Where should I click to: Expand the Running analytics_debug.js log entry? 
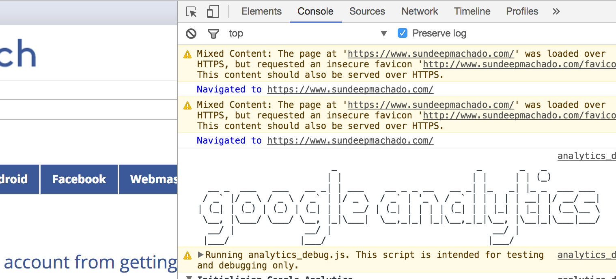tap(200, 255)
